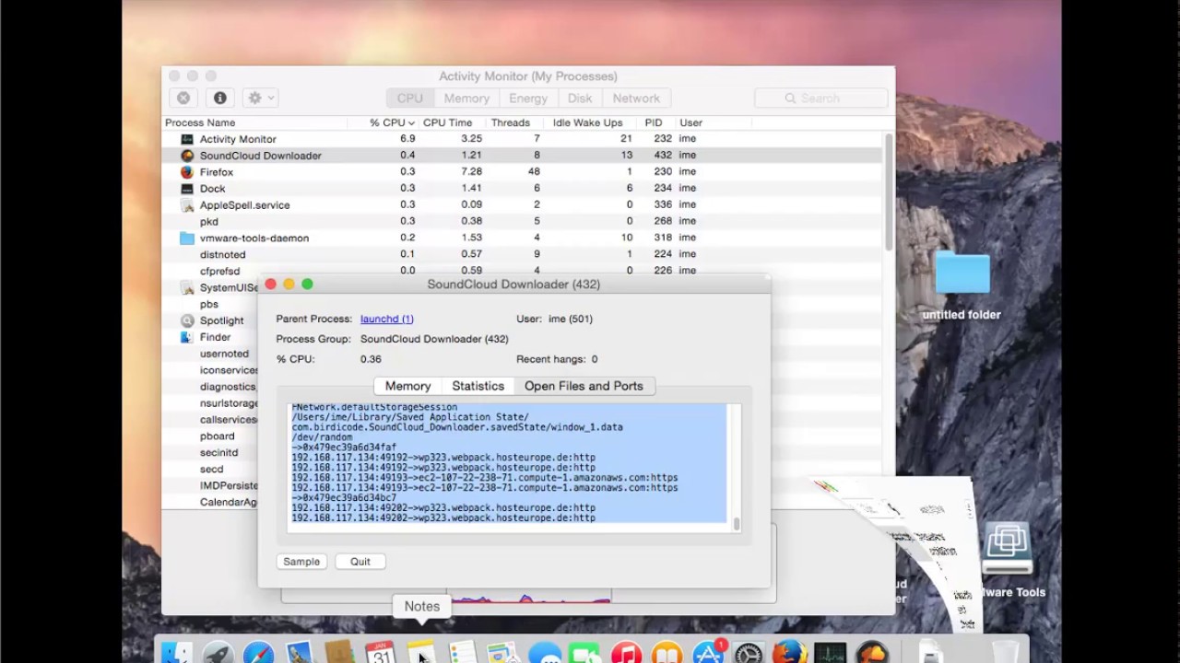This screenshot has height=663, width=1180.
Task: Switch to the Memory tab in toolbar
Action: coord(466,99)
